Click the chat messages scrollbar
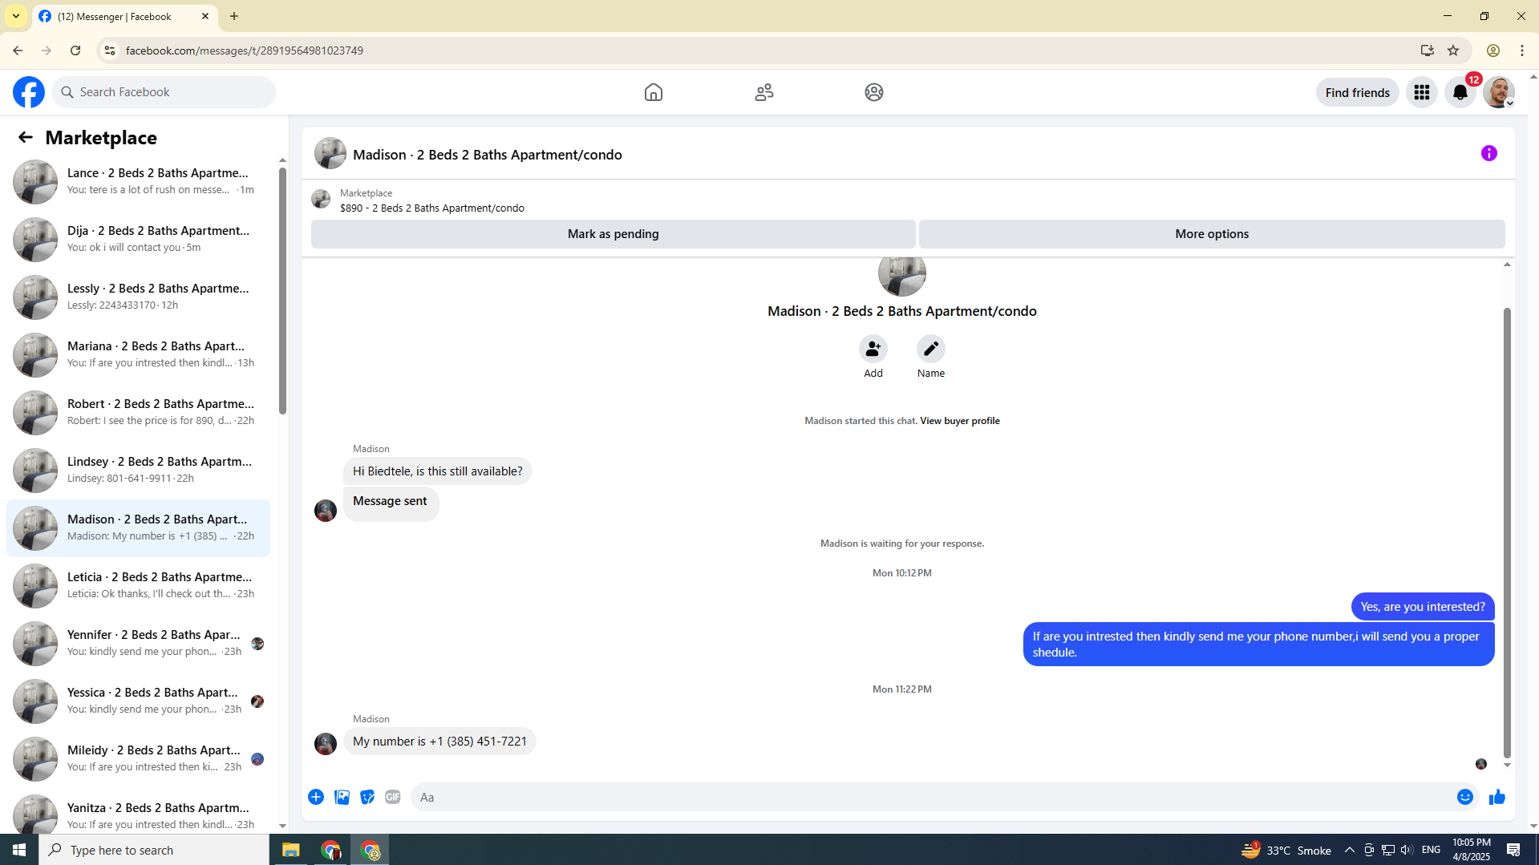The image size is (1539, 865). click(x=1507, y=532)
